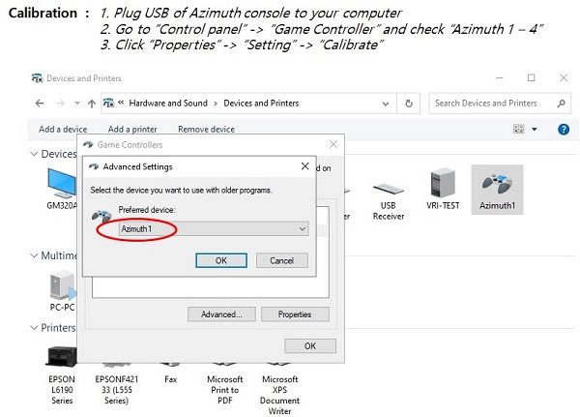Navigate back with the back arrow
Viewport: 580px width, 417px height.
click(41, 104)
